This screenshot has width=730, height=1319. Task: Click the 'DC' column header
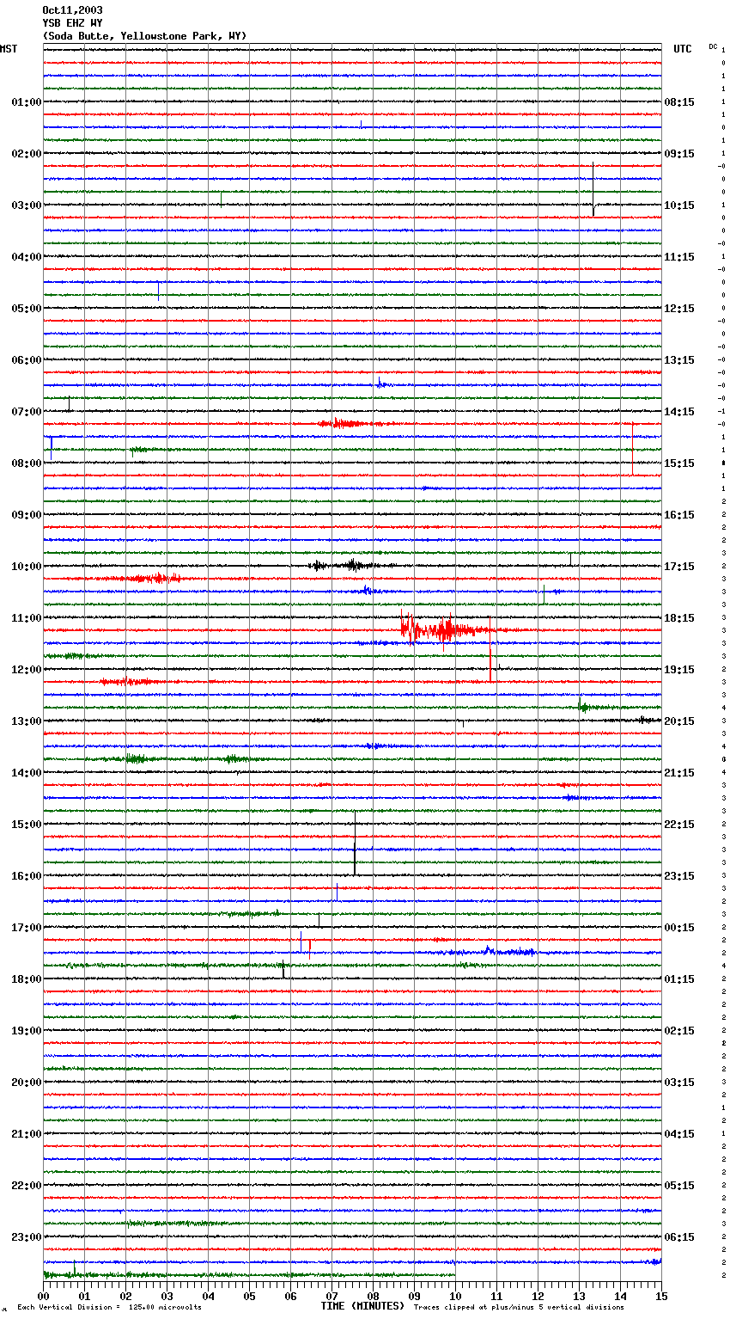(x=713, y=46)
